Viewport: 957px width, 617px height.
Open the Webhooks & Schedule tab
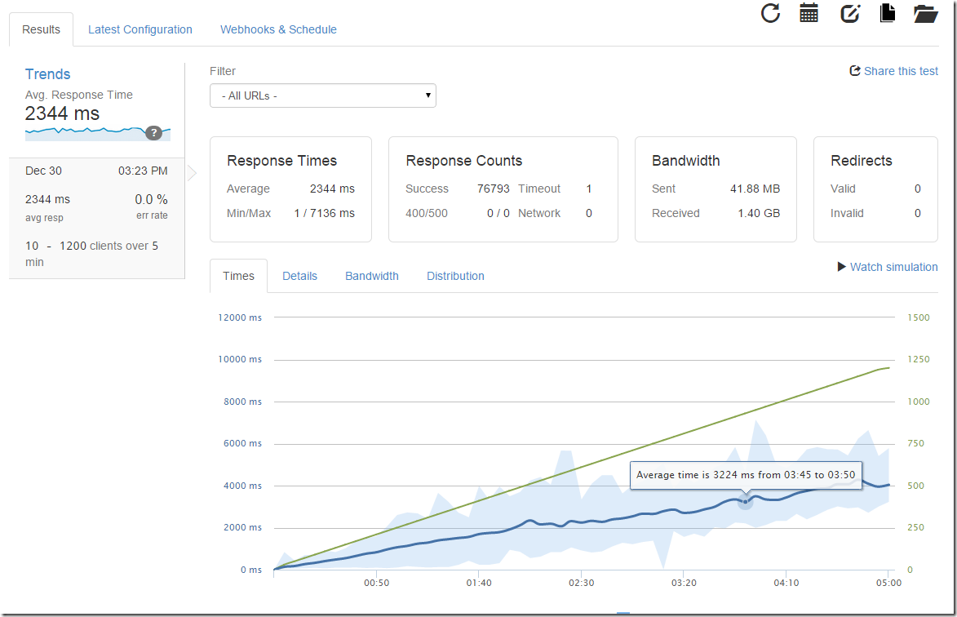pos(278,29)
